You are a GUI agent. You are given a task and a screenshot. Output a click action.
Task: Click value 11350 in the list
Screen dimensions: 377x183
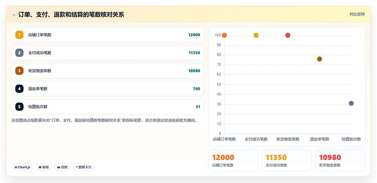tap(194, 53)
